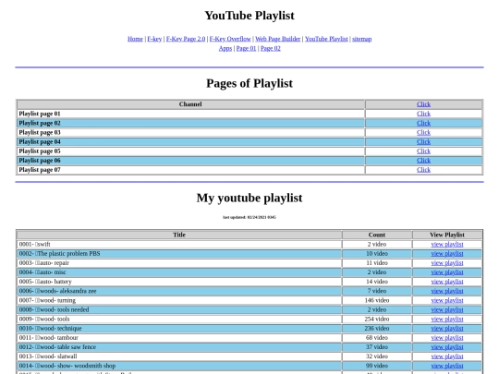Select the 'Playlist page 01' cell

click(x=190, y=114)
